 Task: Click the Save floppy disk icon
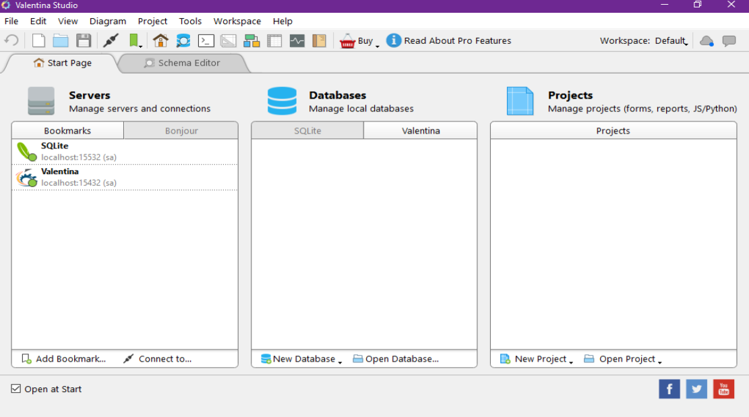[x=84, y=40]
